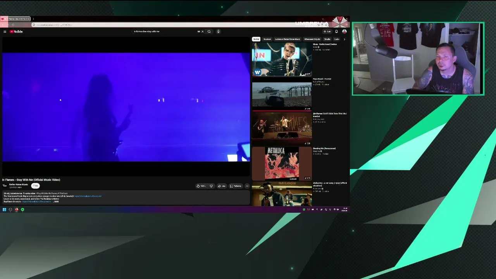Image resolution: width=496 pixels, height=279 pixels.
Task: Open the account avatar menu
Action: pos(344,31)
